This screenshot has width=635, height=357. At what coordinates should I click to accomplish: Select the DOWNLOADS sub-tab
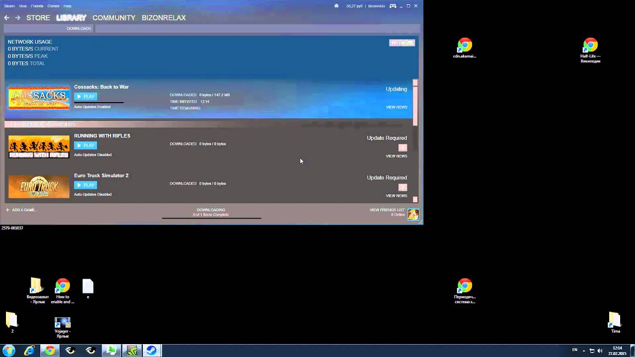[x=79, y=28]
